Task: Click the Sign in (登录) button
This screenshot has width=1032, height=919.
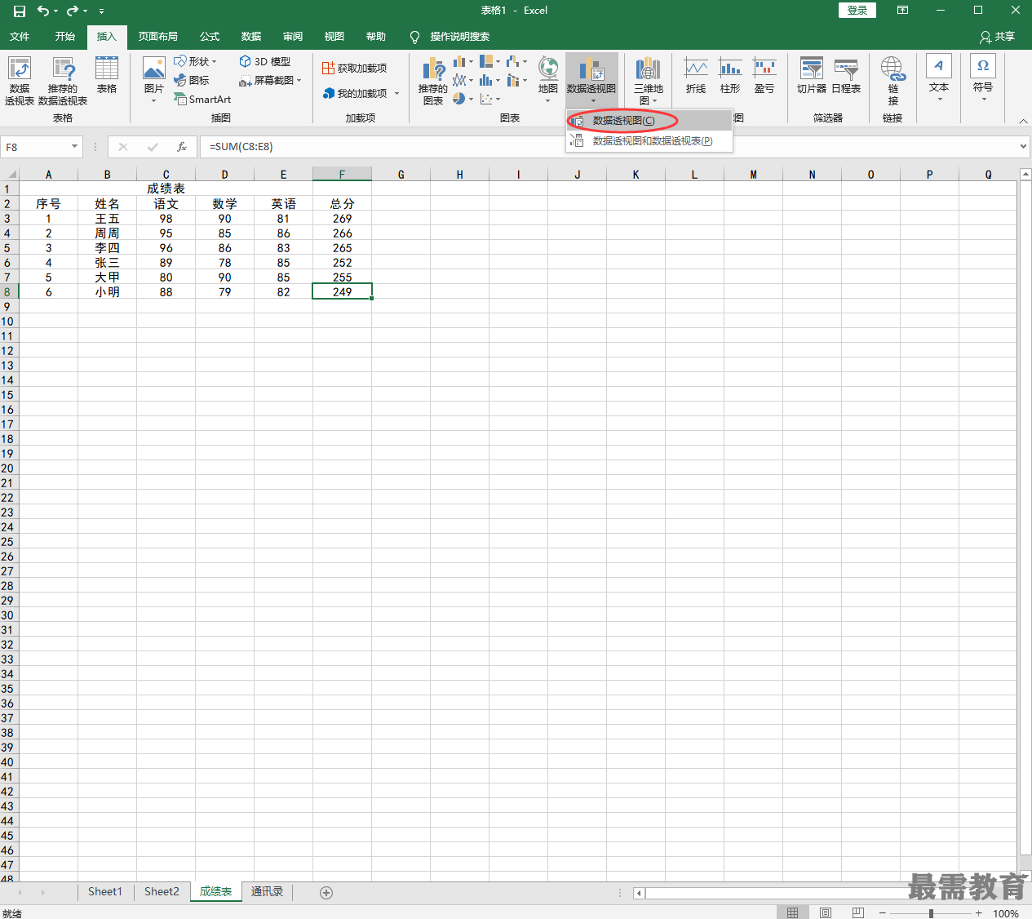Action: pyautogui.click(x=857, y=11)
